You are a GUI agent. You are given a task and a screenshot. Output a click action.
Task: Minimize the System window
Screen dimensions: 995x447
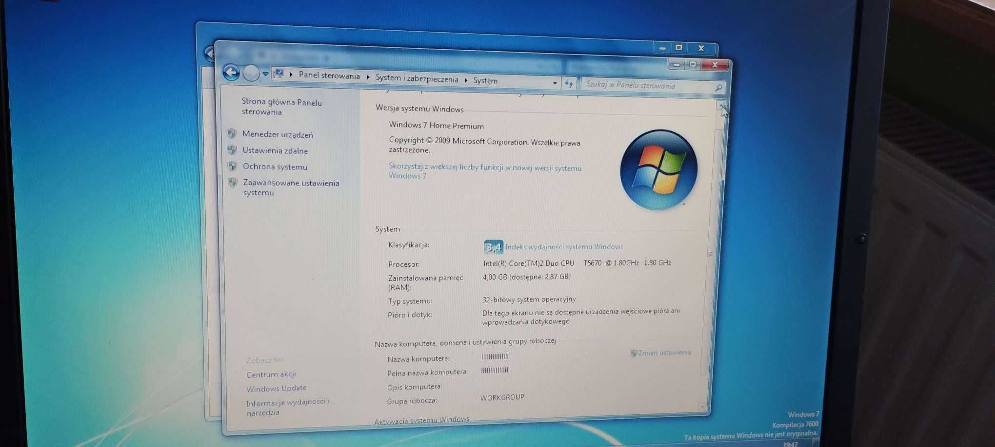point(676,64)
